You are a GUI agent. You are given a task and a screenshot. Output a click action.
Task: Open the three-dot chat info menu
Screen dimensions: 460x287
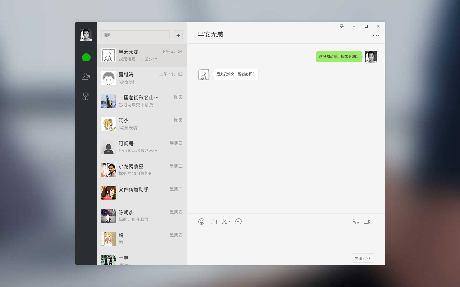(x=376, y=35)
